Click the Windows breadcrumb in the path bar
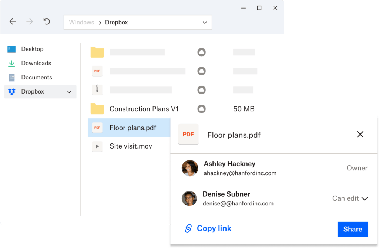The width and height of the screenshot is (379, 248). coord(81,22)
